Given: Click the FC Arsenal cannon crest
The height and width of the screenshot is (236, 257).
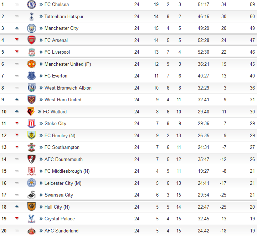Looking at the screenshot, I should [x=31, y=40].
